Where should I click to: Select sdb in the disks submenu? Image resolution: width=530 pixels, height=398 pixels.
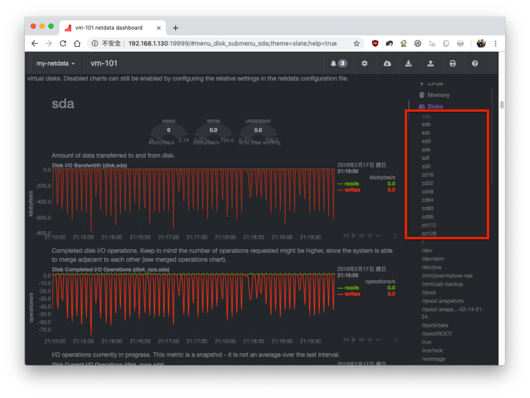[x=426, y=124]
